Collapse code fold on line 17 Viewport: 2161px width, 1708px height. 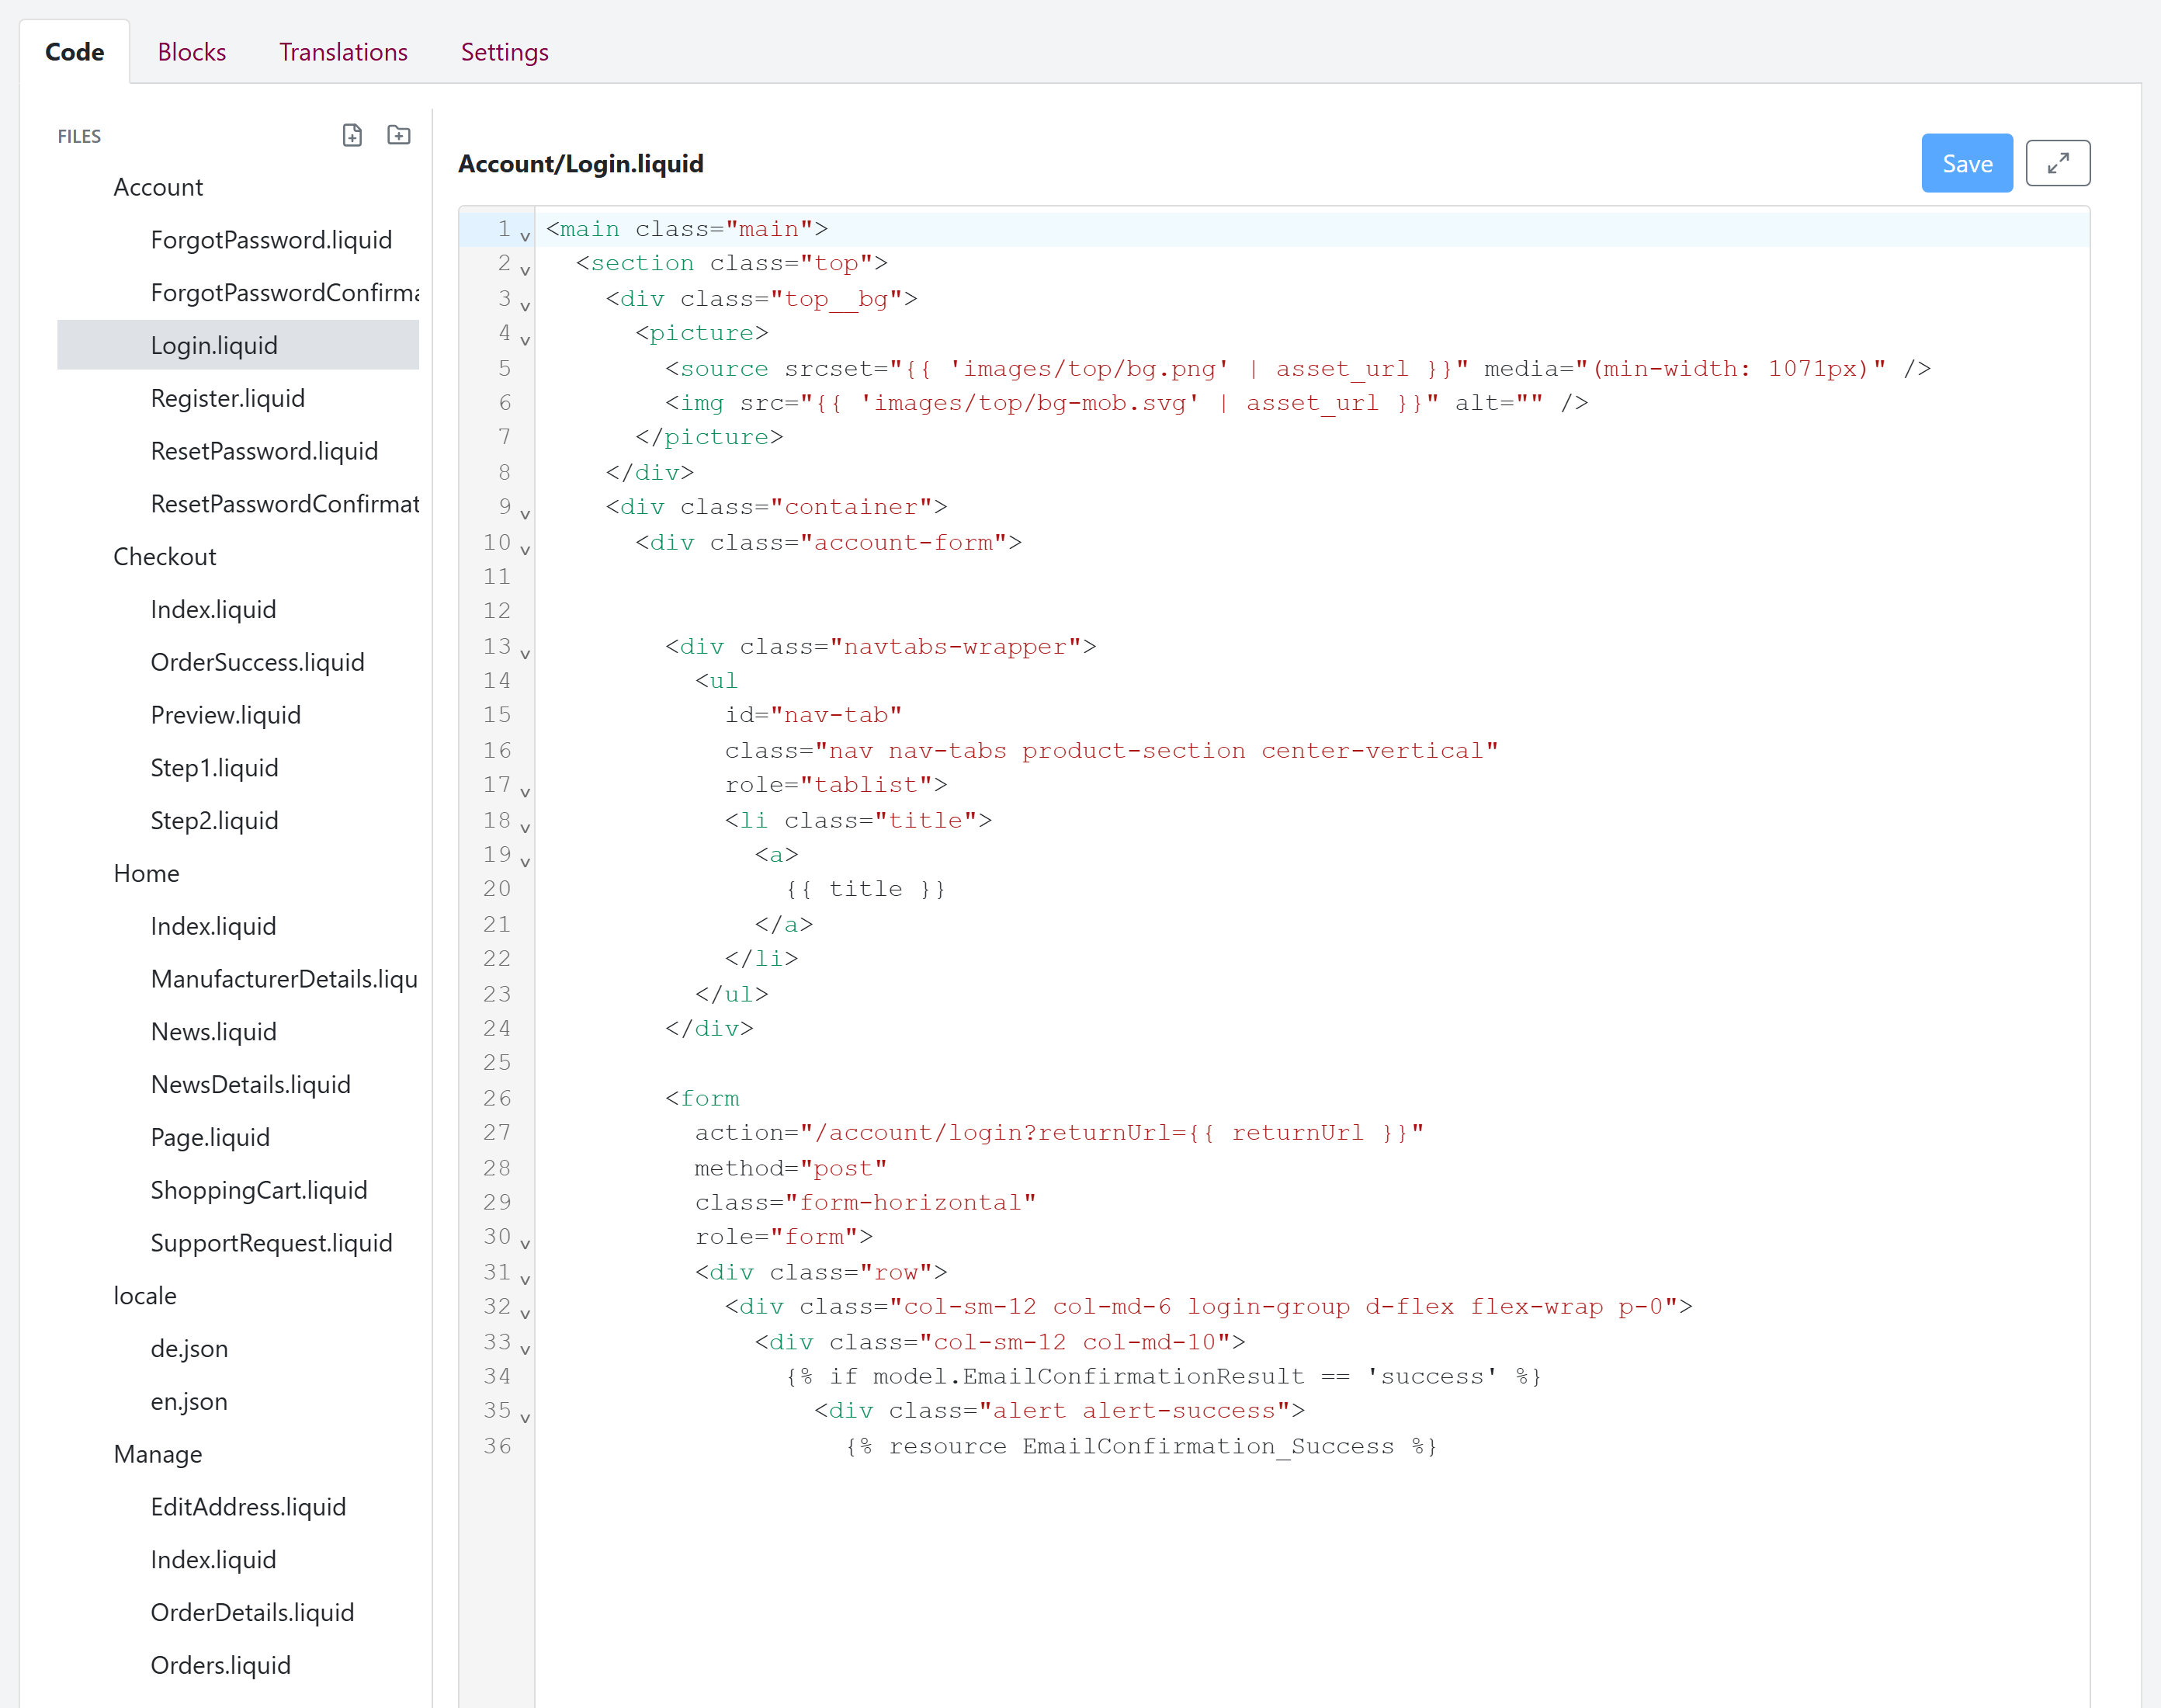point(525,793)
